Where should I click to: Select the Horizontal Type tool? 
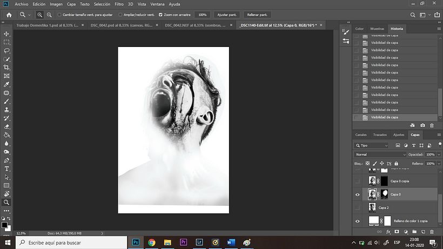pos(6,169)
